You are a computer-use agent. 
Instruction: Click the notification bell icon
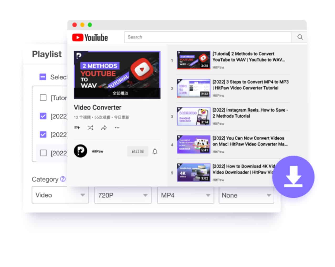155,151
